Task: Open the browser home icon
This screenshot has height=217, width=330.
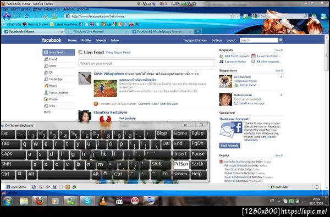Action: point(45,16)
